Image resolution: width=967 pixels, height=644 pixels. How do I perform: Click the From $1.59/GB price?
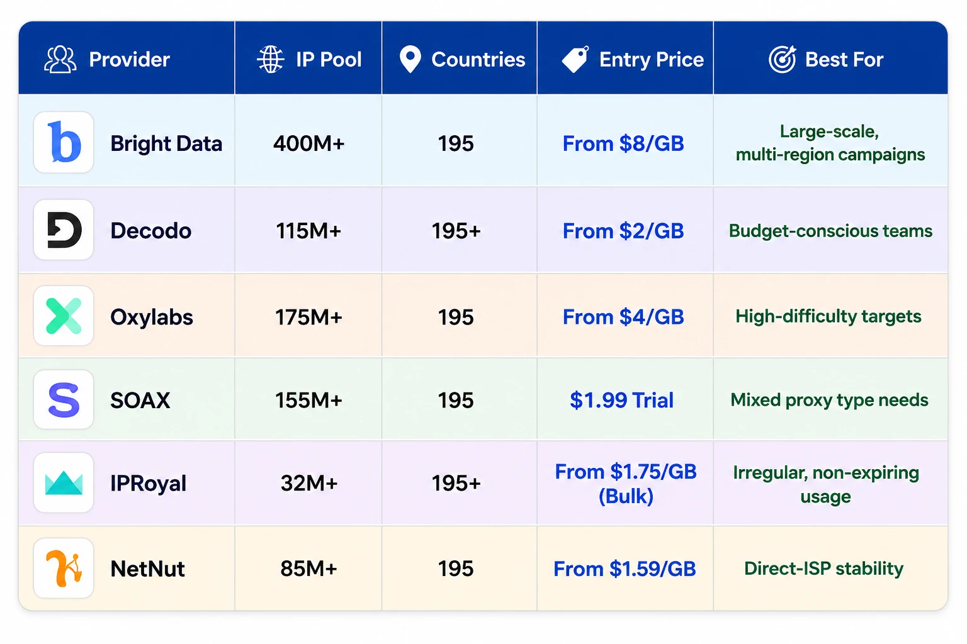(625, 569)
